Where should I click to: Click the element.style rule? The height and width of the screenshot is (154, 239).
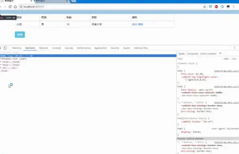[x=187, y=63]
